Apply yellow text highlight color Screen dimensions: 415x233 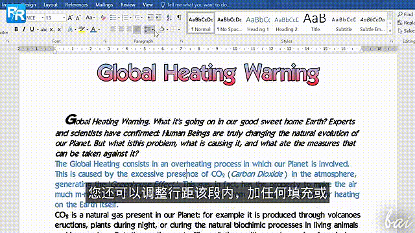[82, 30]
